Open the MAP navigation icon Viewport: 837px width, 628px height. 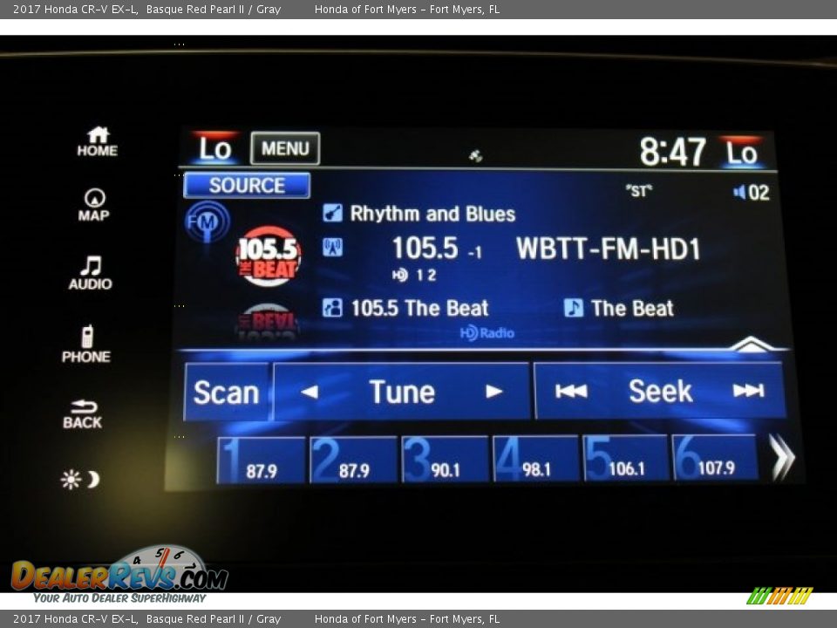[x=94, y=205]
